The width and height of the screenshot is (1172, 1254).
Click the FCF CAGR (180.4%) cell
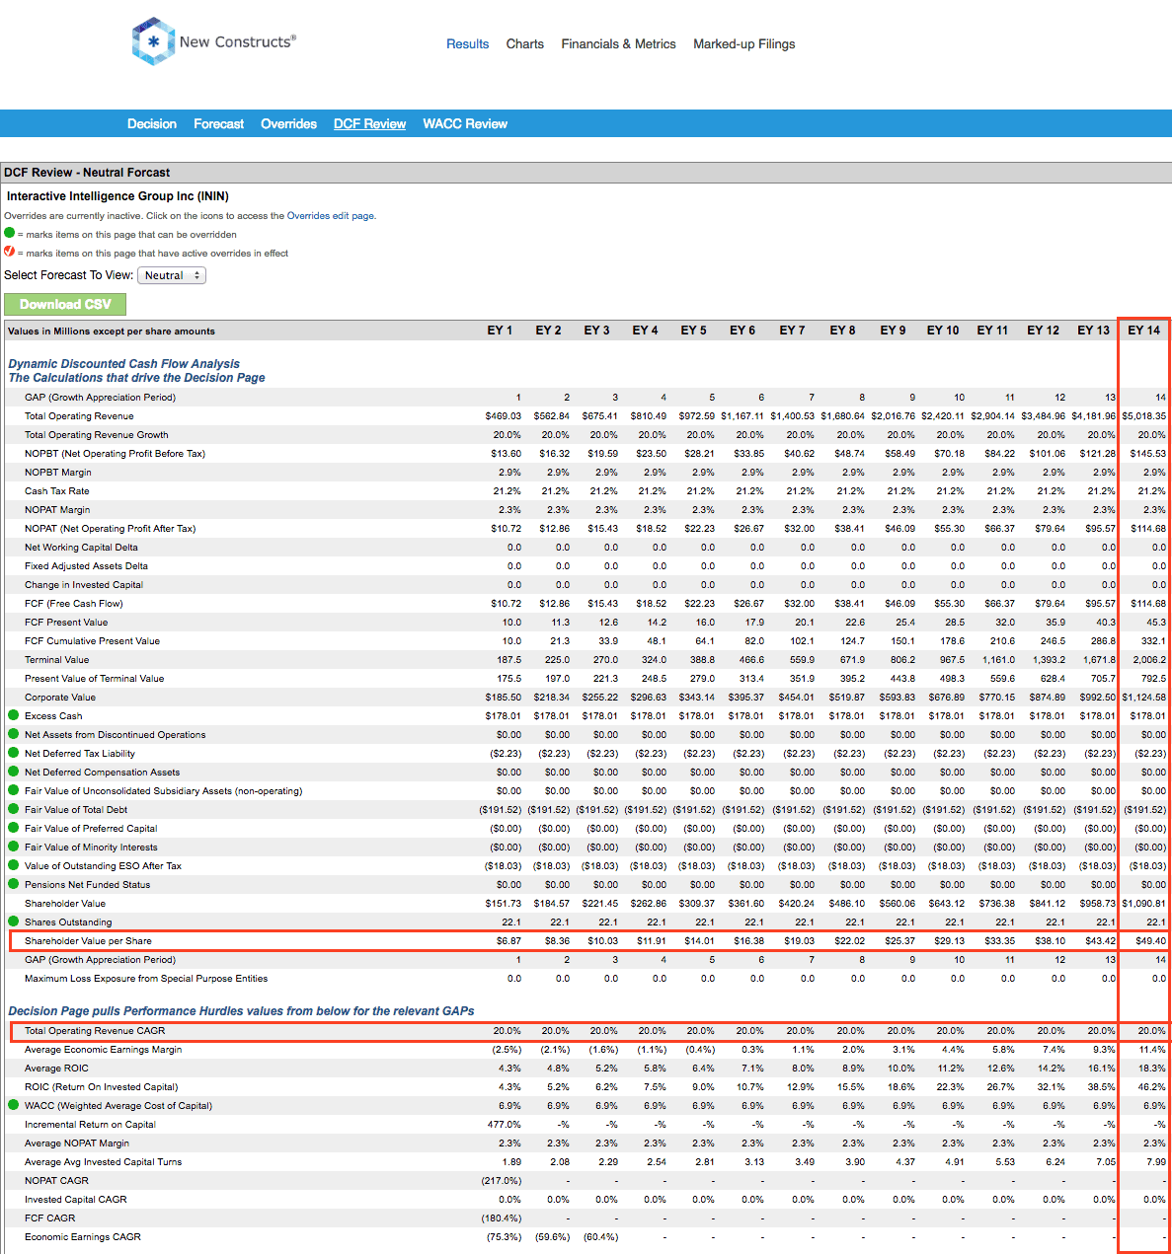coord(502,1218)
